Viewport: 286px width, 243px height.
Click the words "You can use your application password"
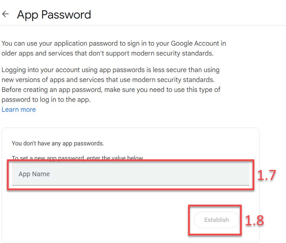pos(58,43)
